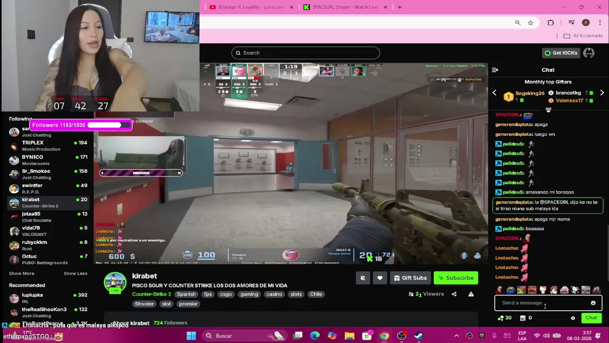Open OBS Studio from taskbar
This screenshot has height=343, width=609.
pos(402,336)
